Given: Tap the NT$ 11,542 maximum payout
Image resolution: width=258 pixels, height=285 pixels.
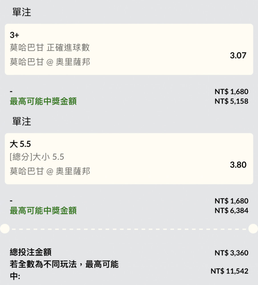Looking at the screenshot, I should click(229, 271).
